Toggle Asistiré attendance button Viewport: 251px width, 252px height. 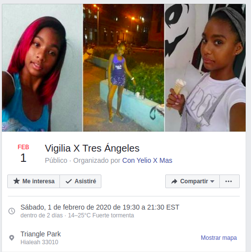[80, 181]
